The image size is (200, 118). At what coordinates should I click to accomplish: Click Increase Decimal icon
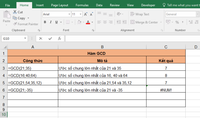point(191,22)
